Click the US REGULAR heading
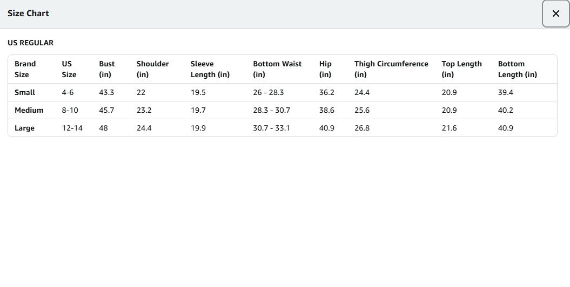570x287 pixels. pyautogui.click(x=30, y=43)
